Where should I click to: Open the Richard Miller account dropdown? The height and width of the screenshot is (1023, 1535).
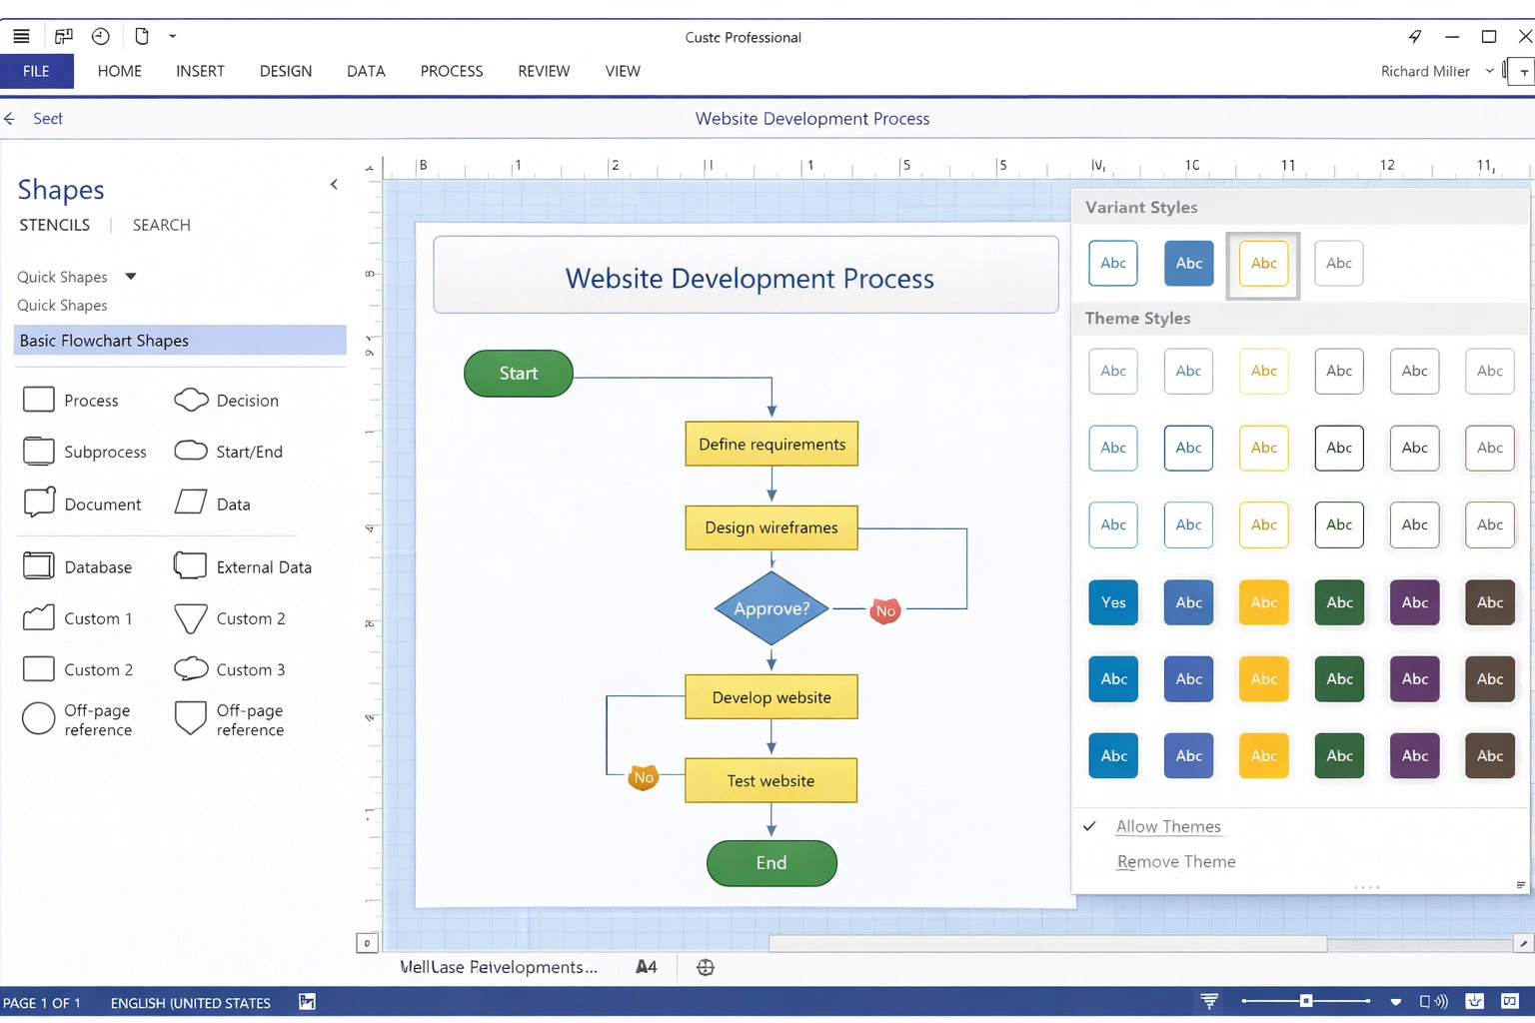pos(1489,71)
